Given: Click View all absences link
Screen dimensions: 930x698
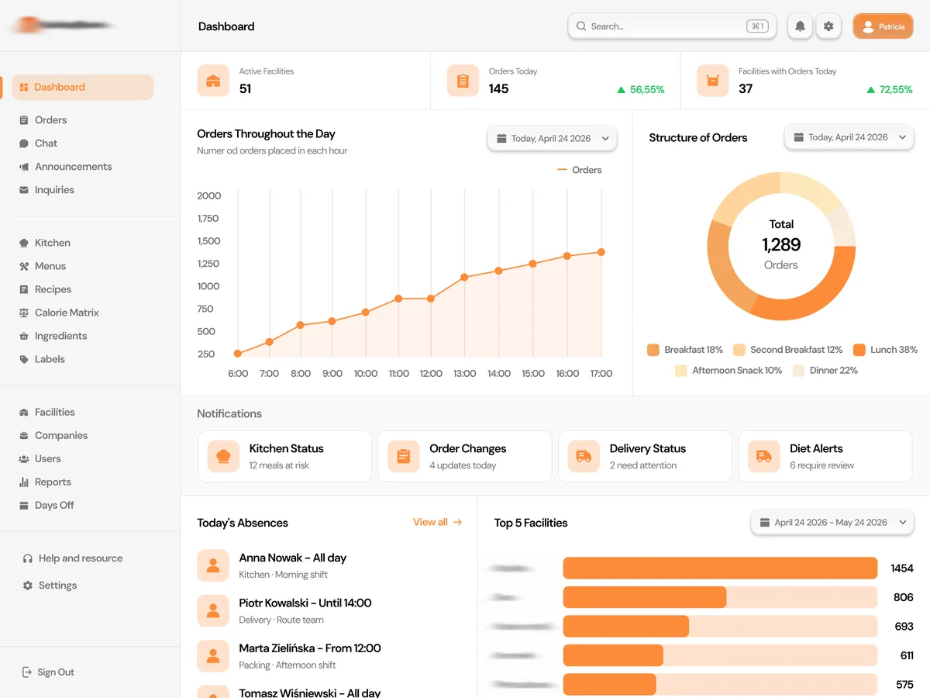Looking at the screenshot, I should click(437, 522).
